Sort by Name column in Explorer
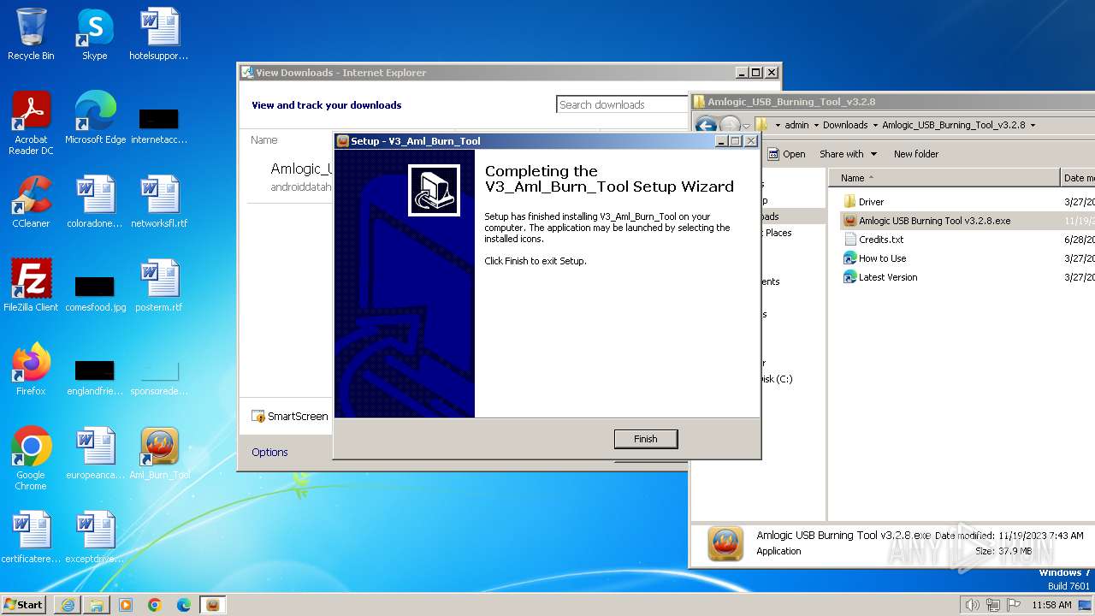 tap(944, 178)
